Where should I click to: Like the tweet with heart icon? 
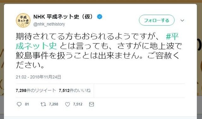67,104
